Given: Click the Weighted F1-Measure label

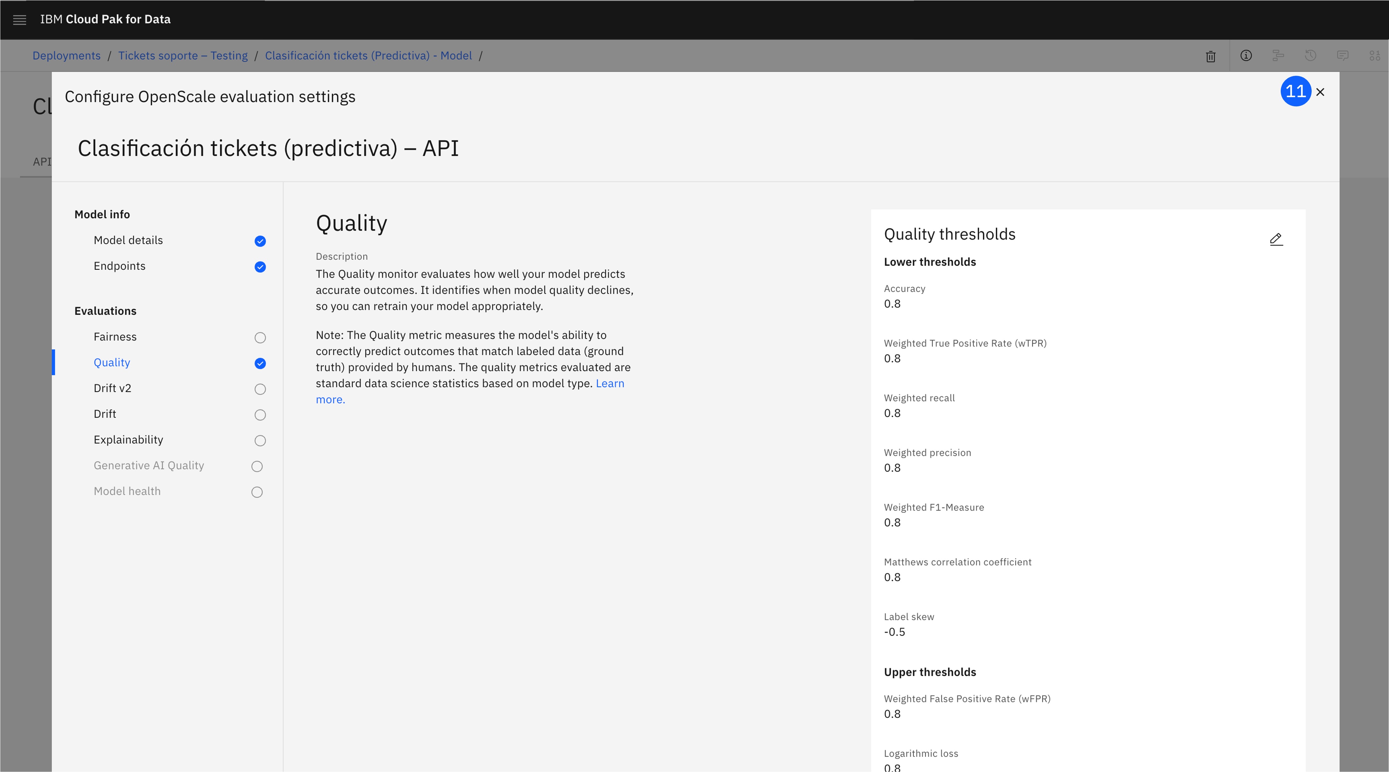Looking at the screenshot, I should click(934, 508).
